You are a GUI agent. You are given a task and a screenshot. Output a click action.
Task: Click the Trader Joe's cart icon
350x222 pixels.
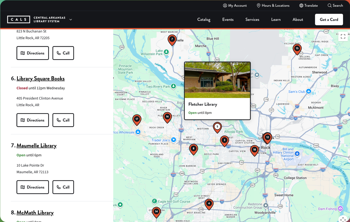coord(174,140)
